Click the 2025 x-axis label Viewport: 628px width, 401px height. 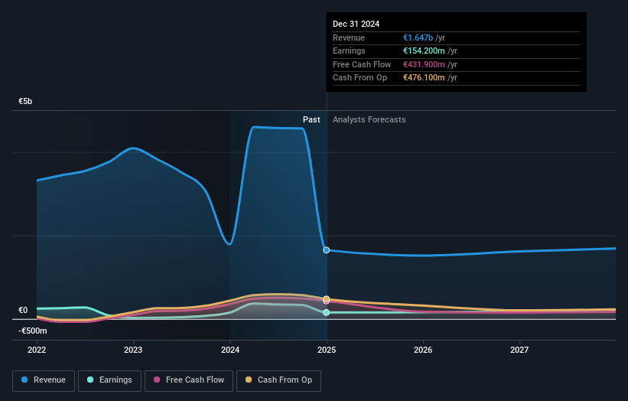coord(327,350)
